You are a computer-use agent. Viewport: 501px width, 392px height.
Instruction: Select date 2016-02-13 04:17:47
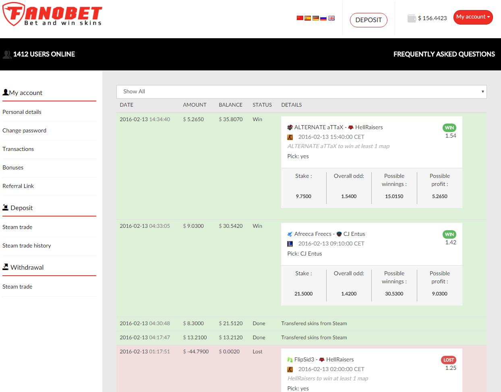pos(145,337)
